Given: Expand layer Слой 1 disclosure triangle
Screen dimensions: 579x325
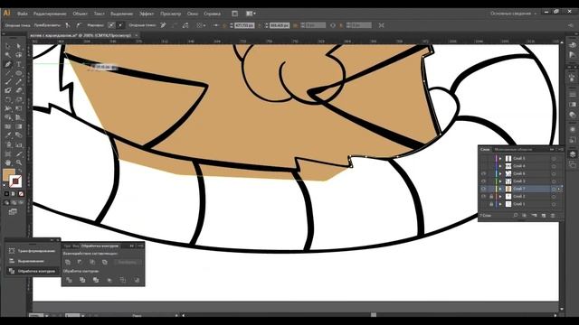Looking at the screenshot, I should pos(500,204).
